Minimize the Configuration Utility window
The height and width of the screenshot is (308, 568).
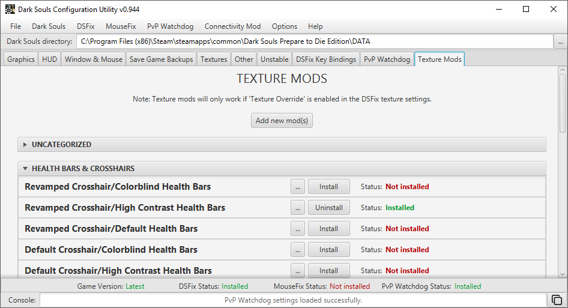tap(499, 9)
